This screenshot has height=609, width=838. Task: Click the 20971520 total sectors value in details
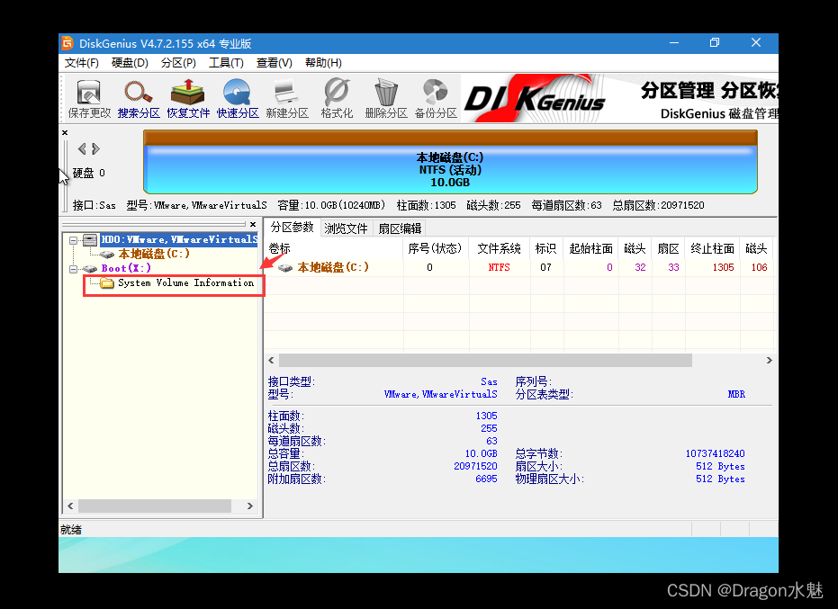(475, 466)
